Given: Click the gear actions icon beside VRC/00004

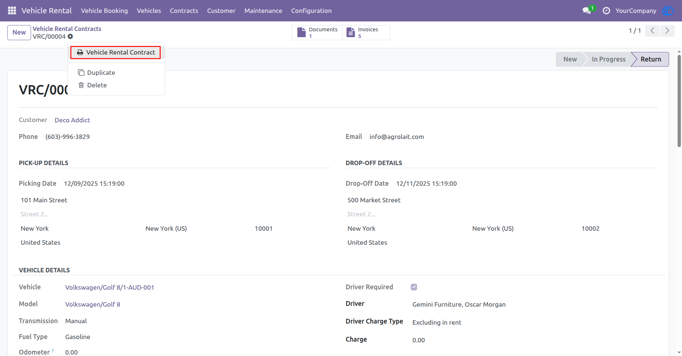Looking at the screenshot, I should 70,36.
